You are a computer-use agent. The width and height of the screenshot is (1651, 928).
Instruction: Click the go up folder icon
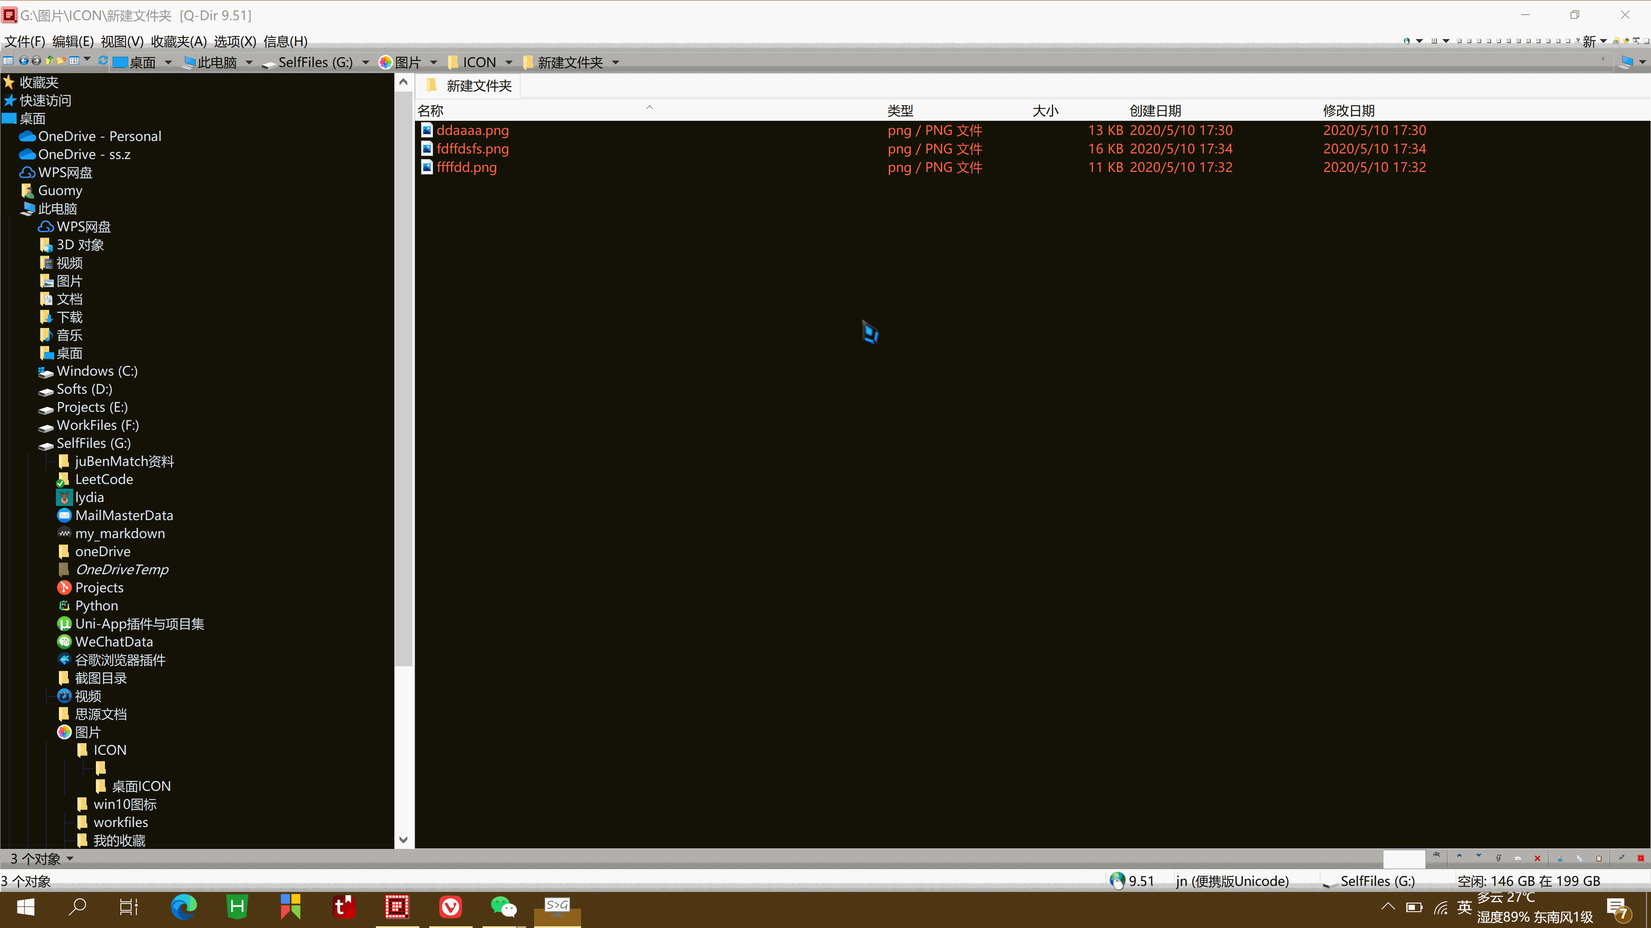pyautogui.click(x=49, y=61)
